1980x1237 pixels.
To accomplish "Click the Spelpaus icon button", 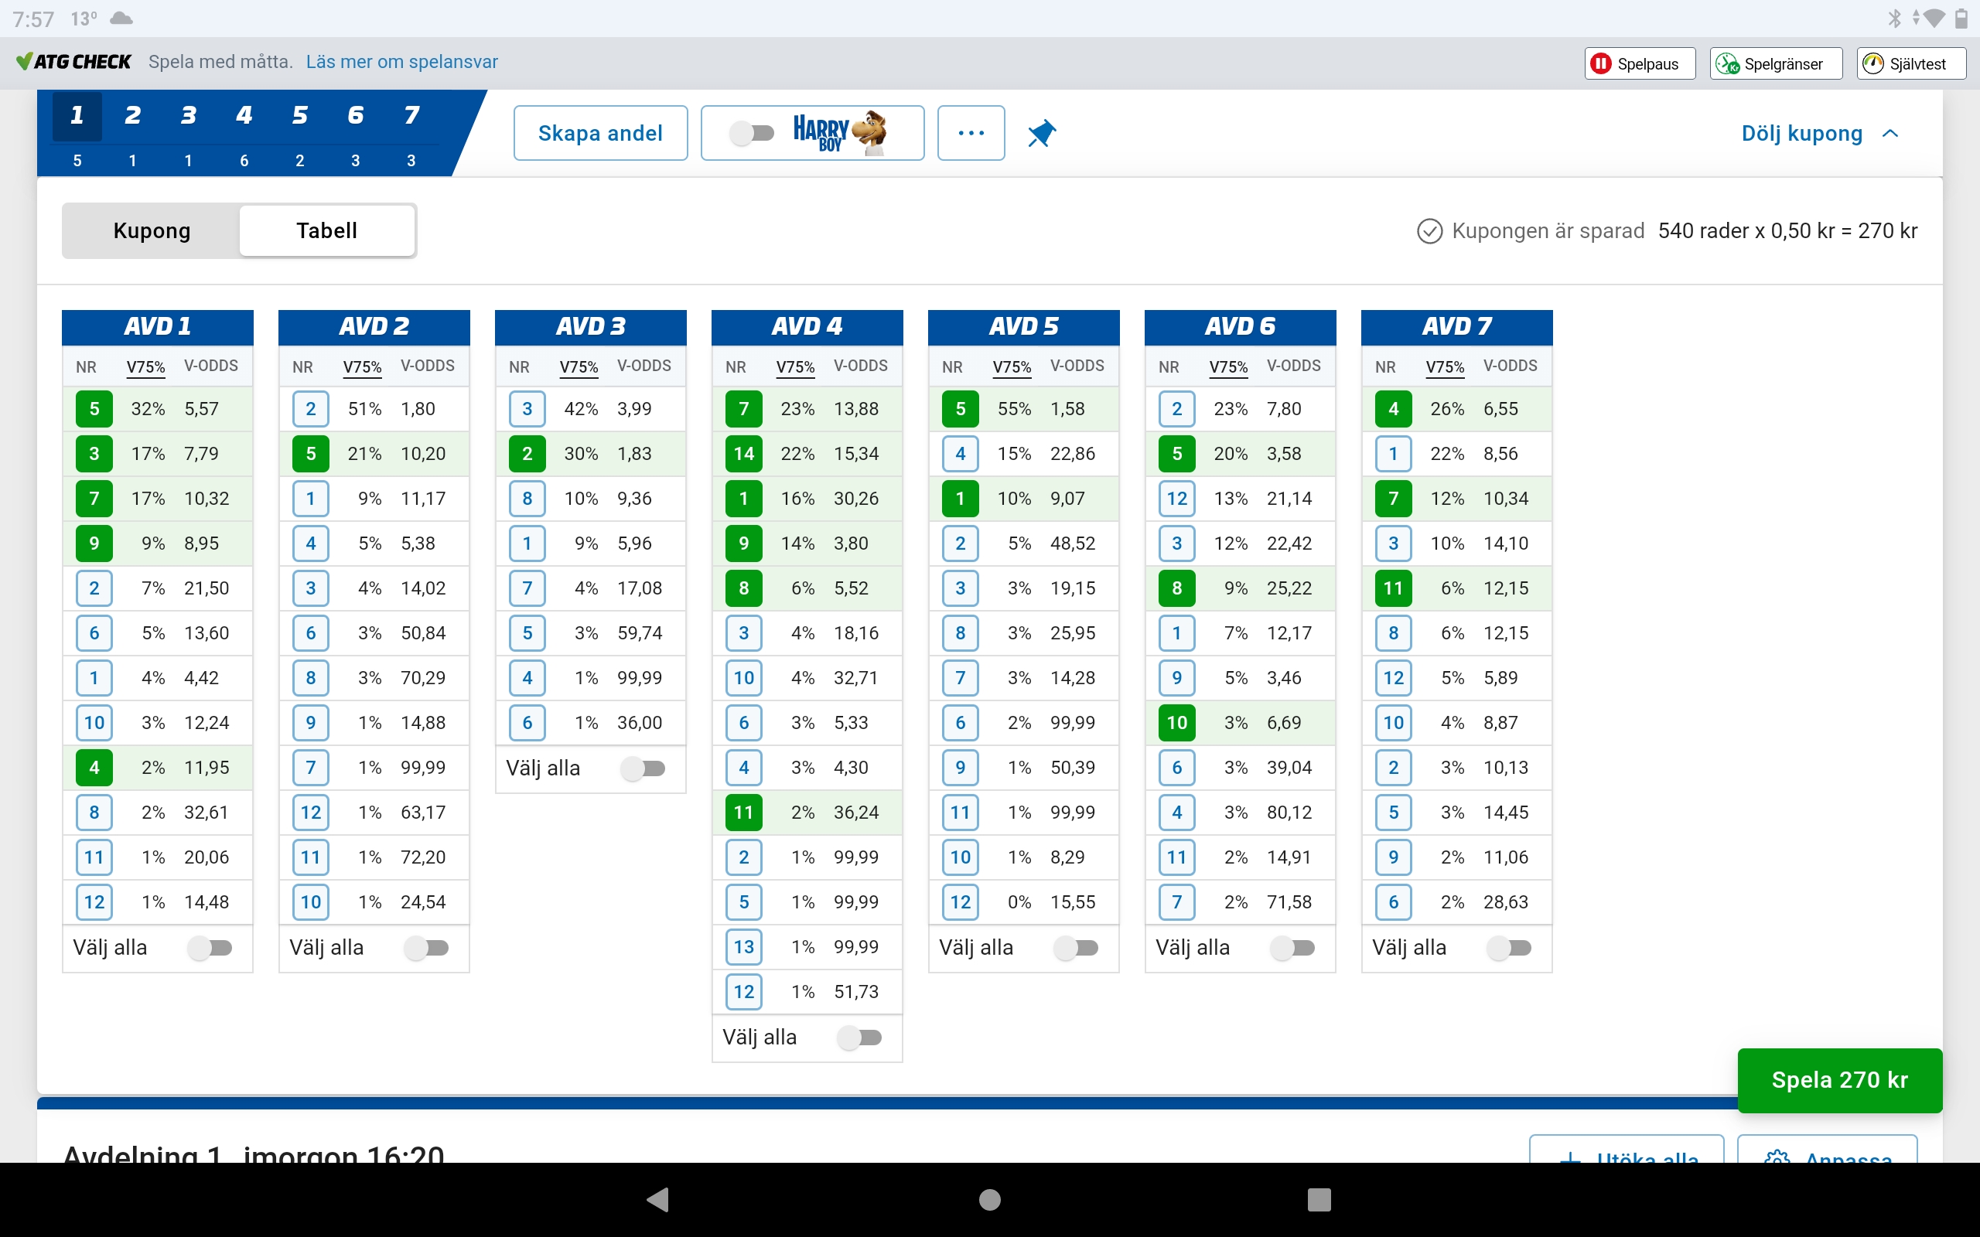I will pos(1640,64).
